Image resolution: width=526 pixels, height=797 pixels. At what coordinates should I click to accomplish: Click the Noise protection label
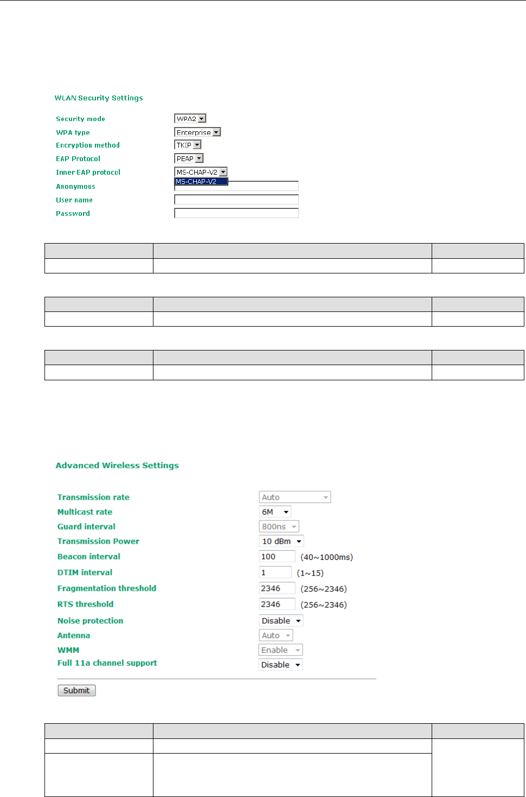click(90, 621)
